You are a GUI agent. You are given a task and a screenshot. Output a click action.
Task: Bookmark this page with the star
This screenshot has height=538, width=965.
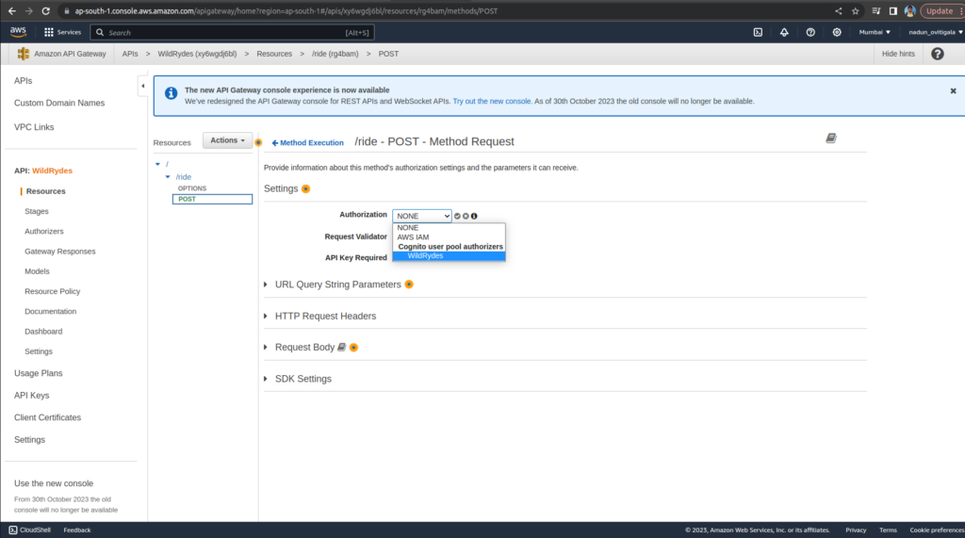click(x=855, y=11)
